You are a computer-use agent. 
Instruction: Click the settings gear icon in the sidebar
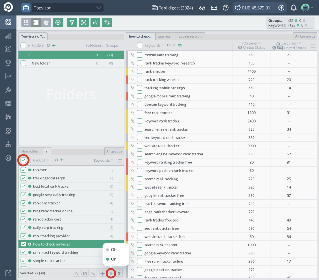[x=8, y=158]
